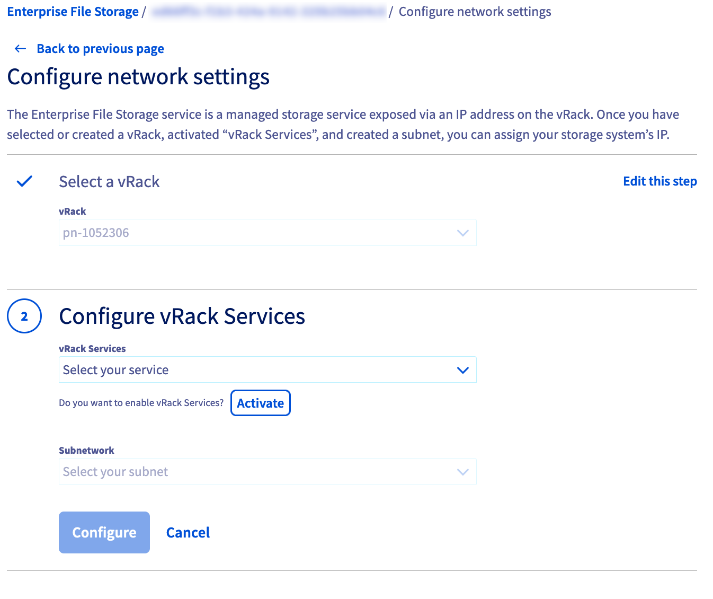Open the Select your service dropdown

tap(268, 369)
